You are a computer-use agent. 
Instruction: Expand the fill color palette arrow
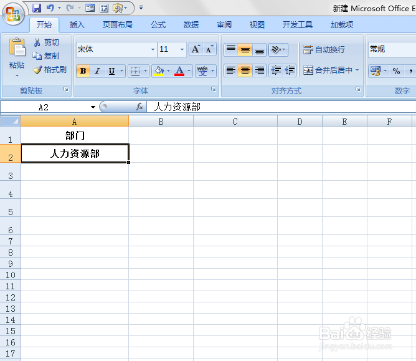tap(169, 71)
